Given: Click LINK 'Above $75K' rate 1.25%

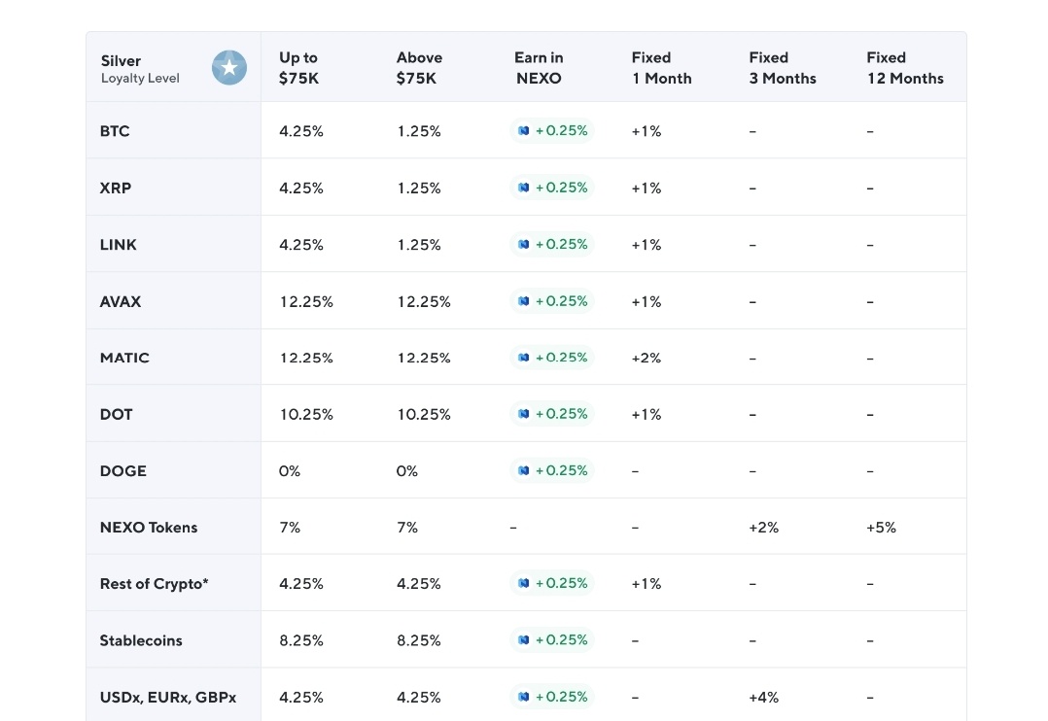Looking at the screenshot, I should [x=419, y=245].
